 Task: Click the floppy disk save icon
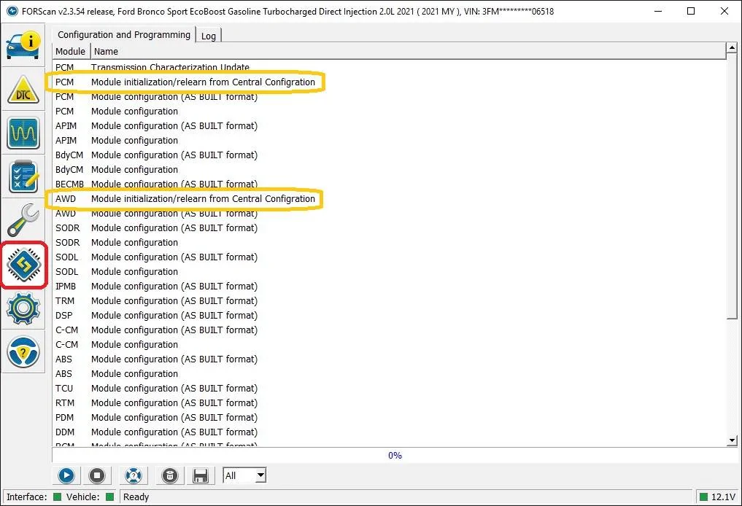tap(200, 476)
